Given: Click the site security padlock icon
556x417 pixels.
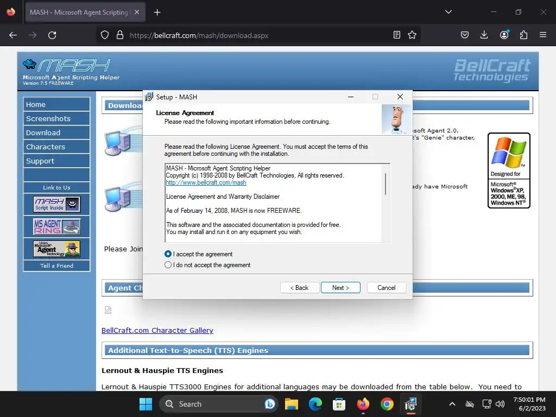Looking at the screenshot, I should (120, 35).
